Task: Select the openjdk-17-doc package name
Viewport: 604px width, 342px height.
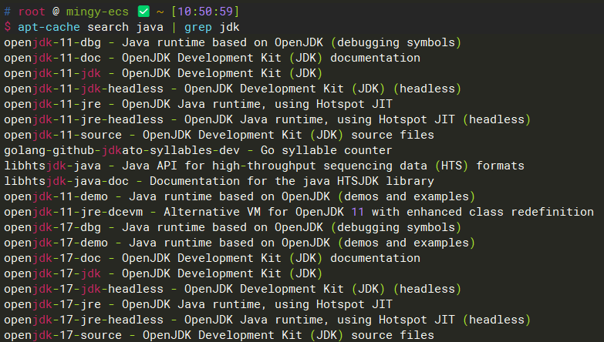Action: (52, 258)
